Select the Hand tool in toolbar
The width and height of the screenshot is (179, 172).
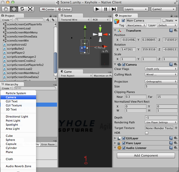[x=6, y=9]
